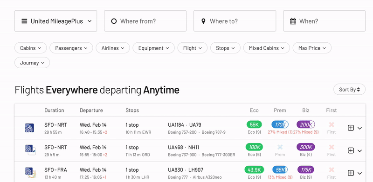Click the Departure column header
The width and height of the screenshot is (373, 182).
click(91, 110)
